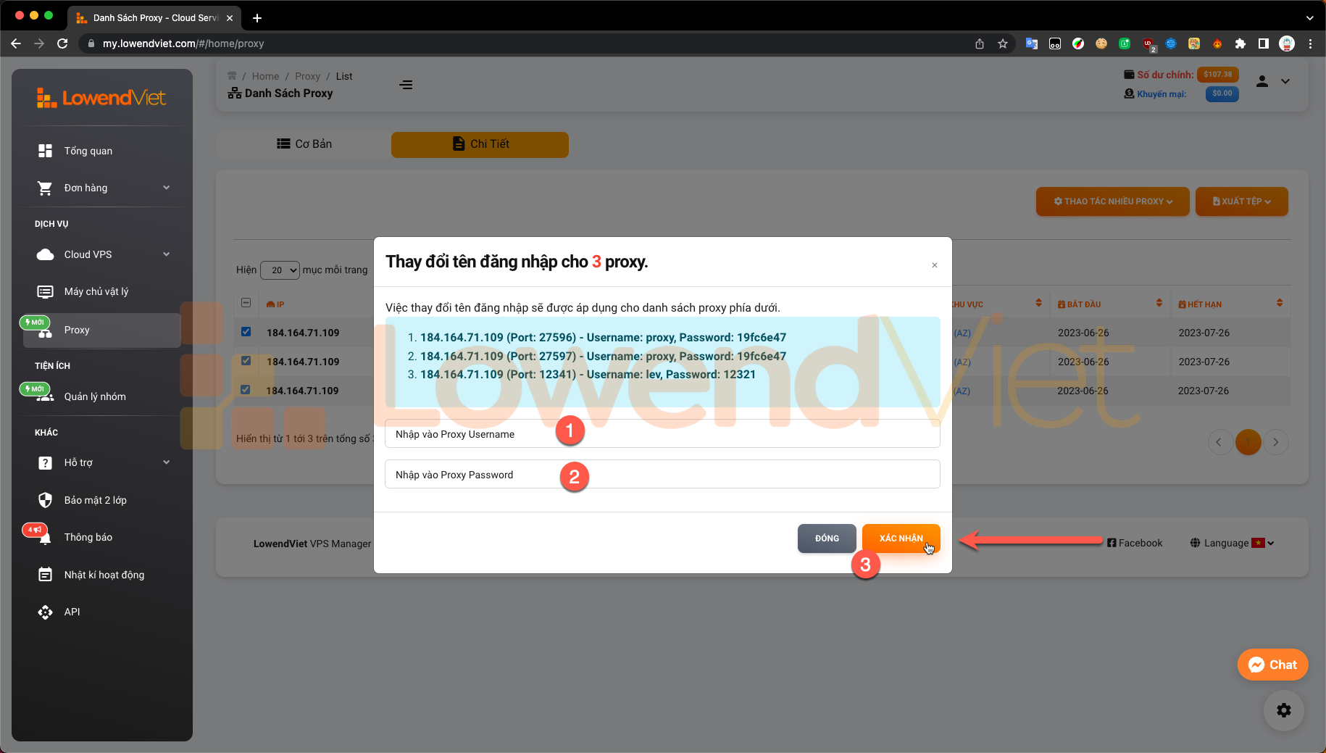Open the API sidebar icon

[x=45, y=612]
